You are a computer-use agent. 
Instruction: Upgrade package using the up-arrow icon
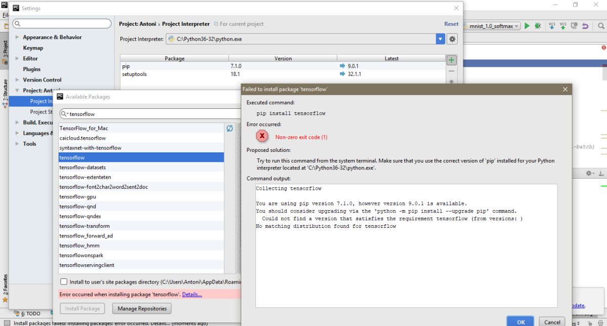click(452, 80)
